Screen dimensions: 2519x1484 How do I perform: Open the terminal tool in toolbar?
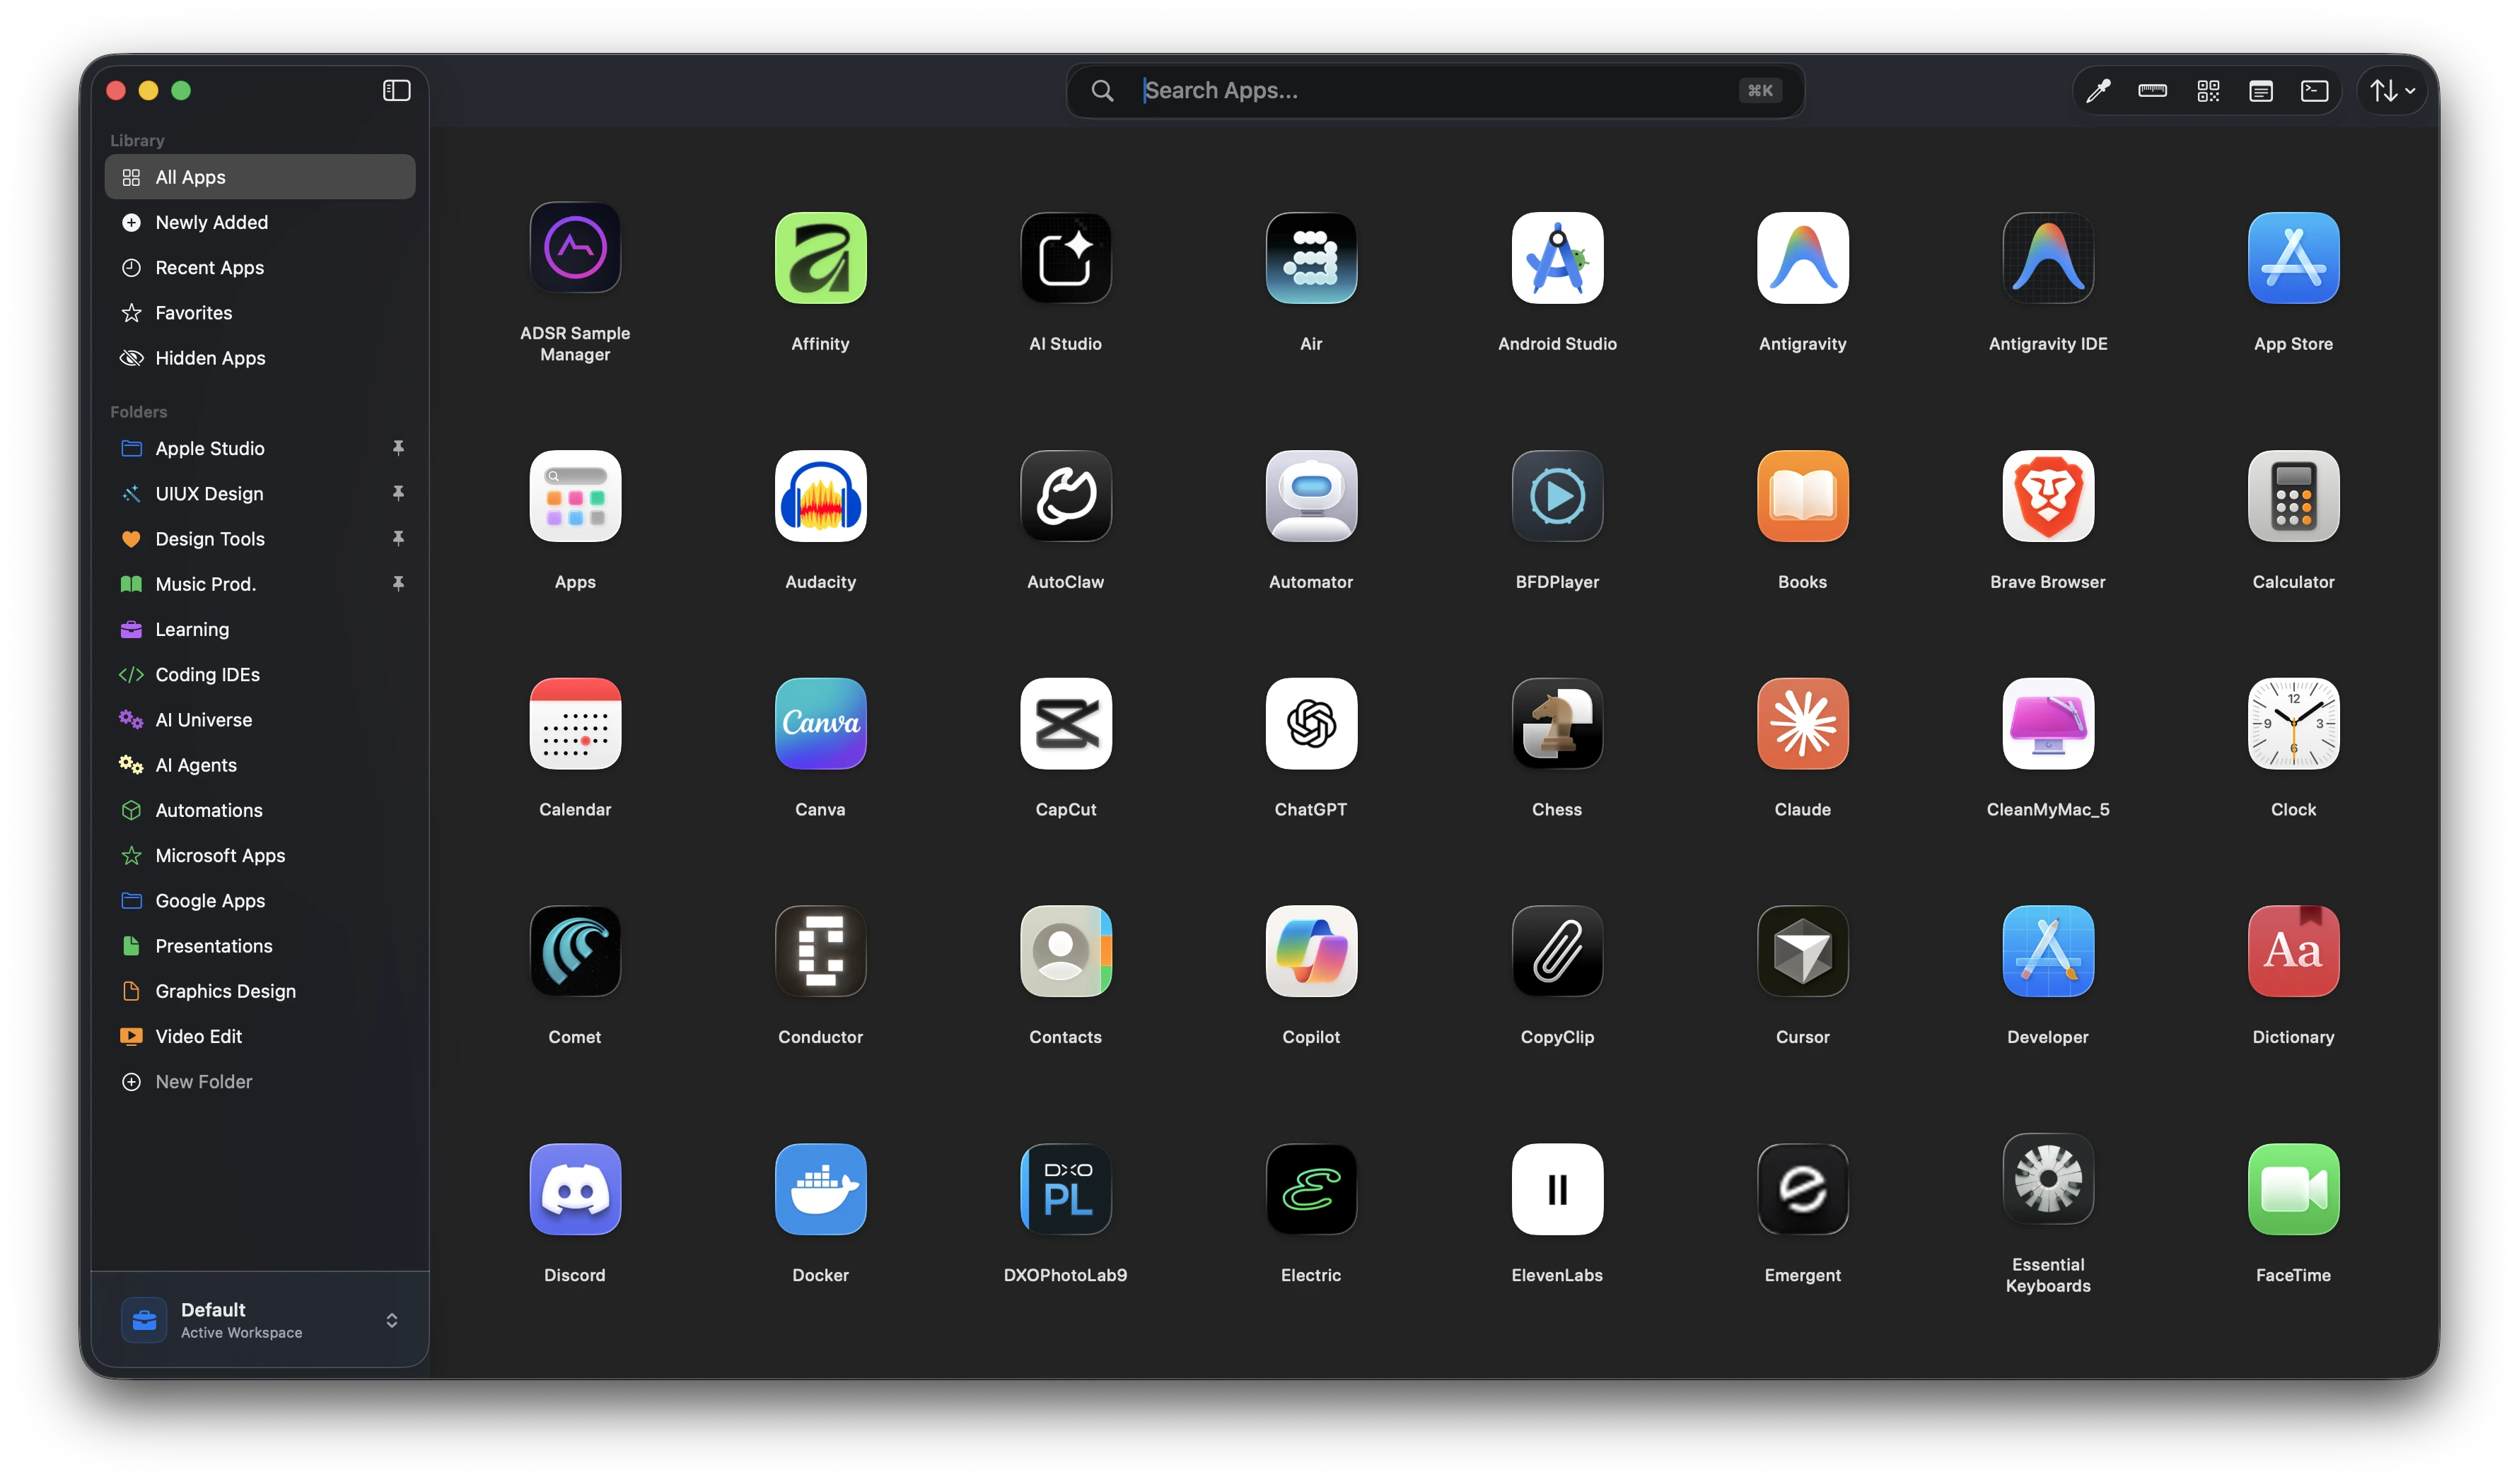[x=2315, y=91]
